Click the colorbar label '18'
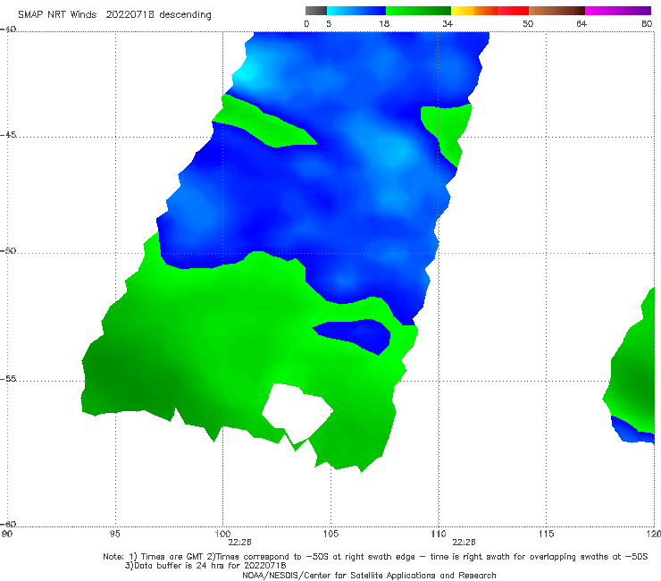 pos(384,24)
